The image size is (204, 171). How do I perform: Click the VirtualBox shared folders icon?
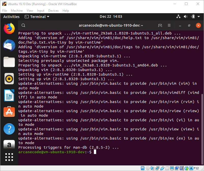point(167,168)
